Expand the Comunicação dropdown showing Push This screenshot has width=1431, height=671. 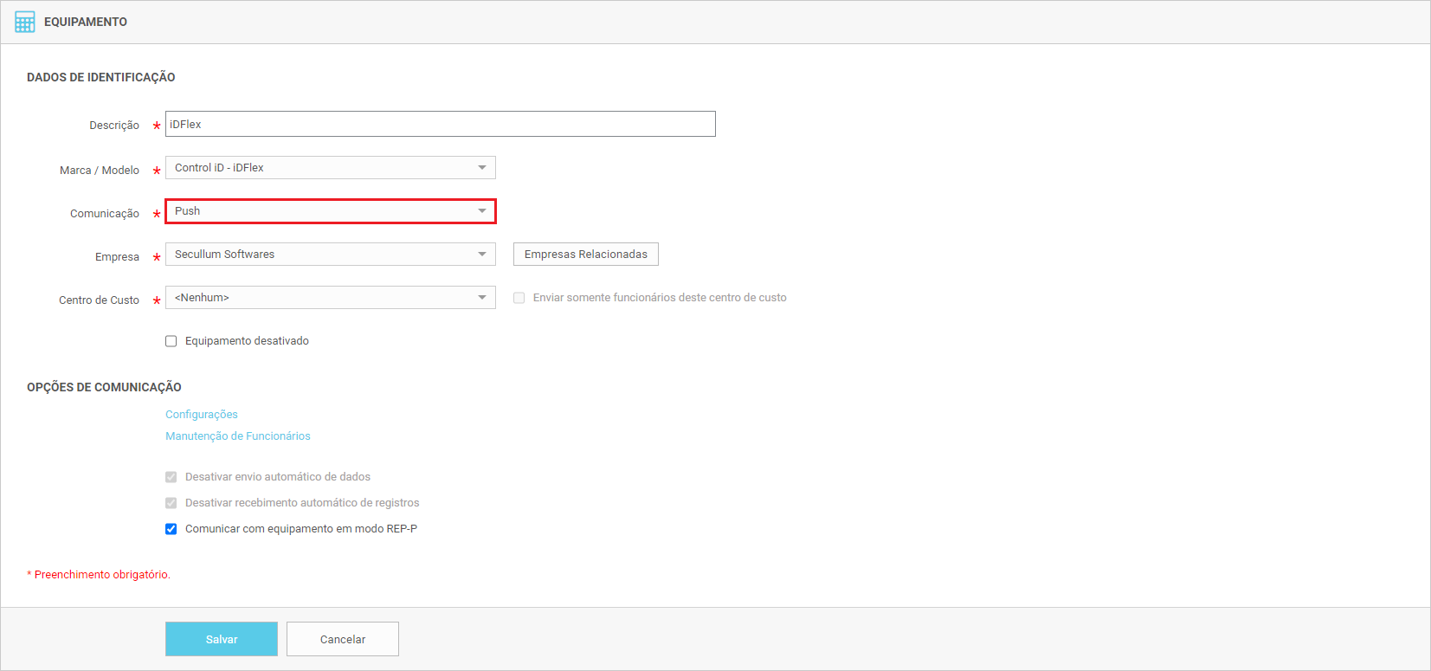click(329, 211)
